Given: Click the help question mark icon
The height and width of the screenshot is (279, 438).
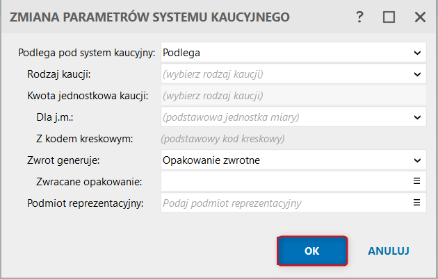Looking at the screenshot, I should tap(359, 17).
